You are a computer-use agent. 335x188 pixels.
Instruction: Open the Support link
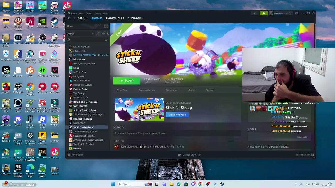[210, 90]
